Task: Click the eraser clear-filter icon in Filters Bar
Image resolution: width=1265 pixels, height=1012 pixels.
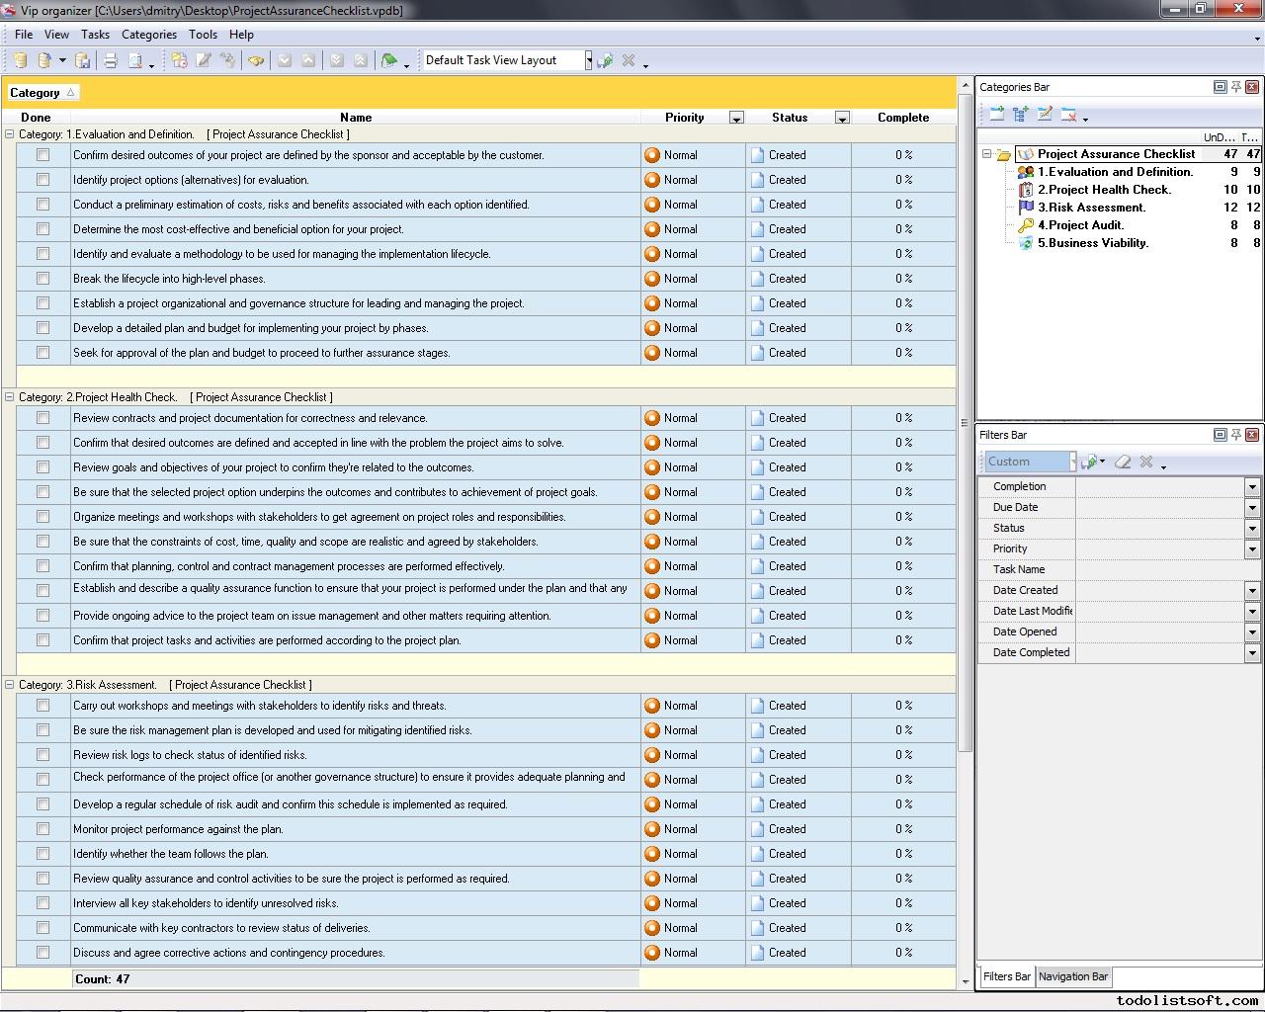Action: click(1123, 462)
